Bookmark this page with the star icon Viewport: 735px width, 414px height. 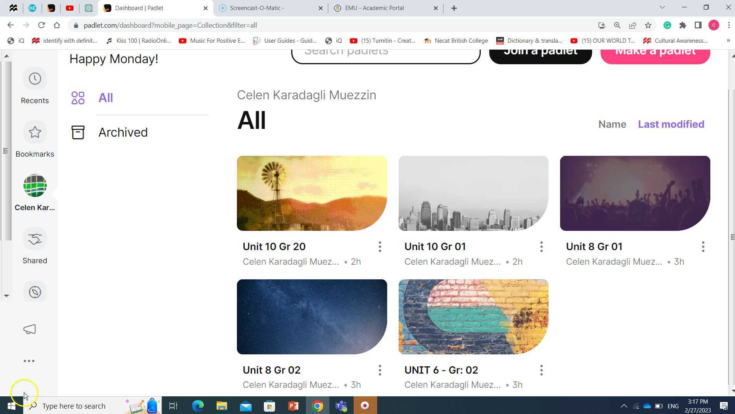point(648,25)
